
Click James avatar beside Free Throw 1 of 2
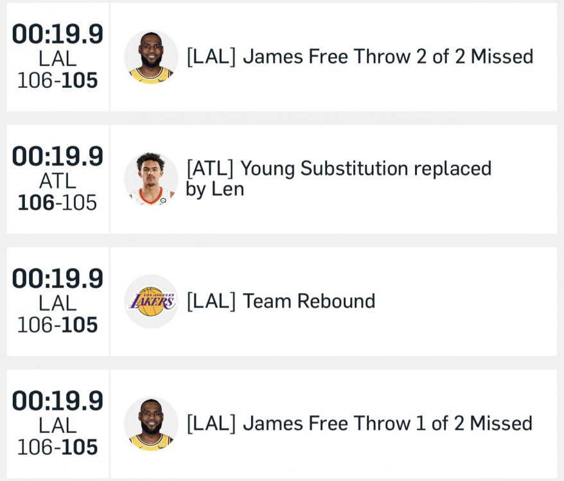(151, 423)
